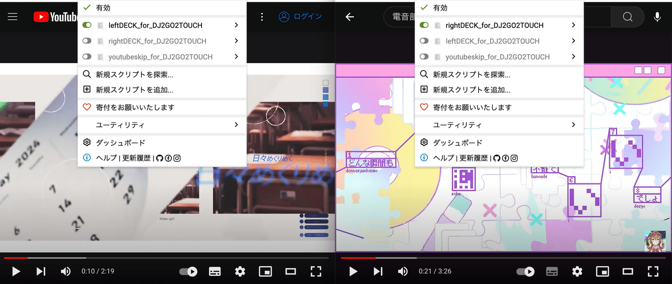This screenshot has width=672, height=284.
Task: Click the GitHub icon in right popup
Action: point(497,158)
